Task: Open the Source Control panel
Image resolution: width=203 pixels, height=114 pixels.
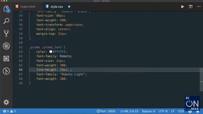Action: tap(6, 34)
